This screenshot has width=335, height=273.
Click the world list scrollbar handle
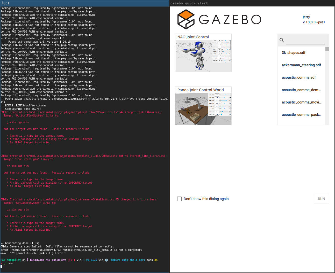point(327,49)
